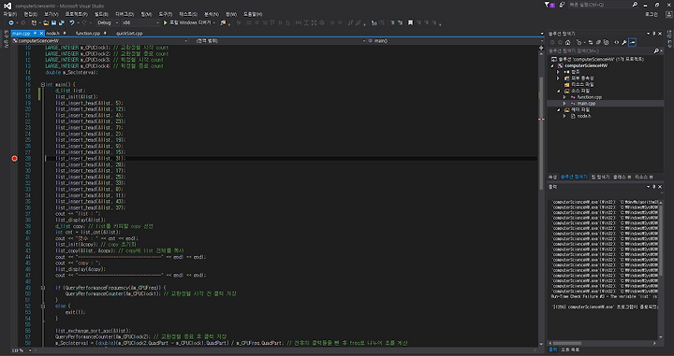Open the 디버그(D) menu
674x356 pixels.
125,14
